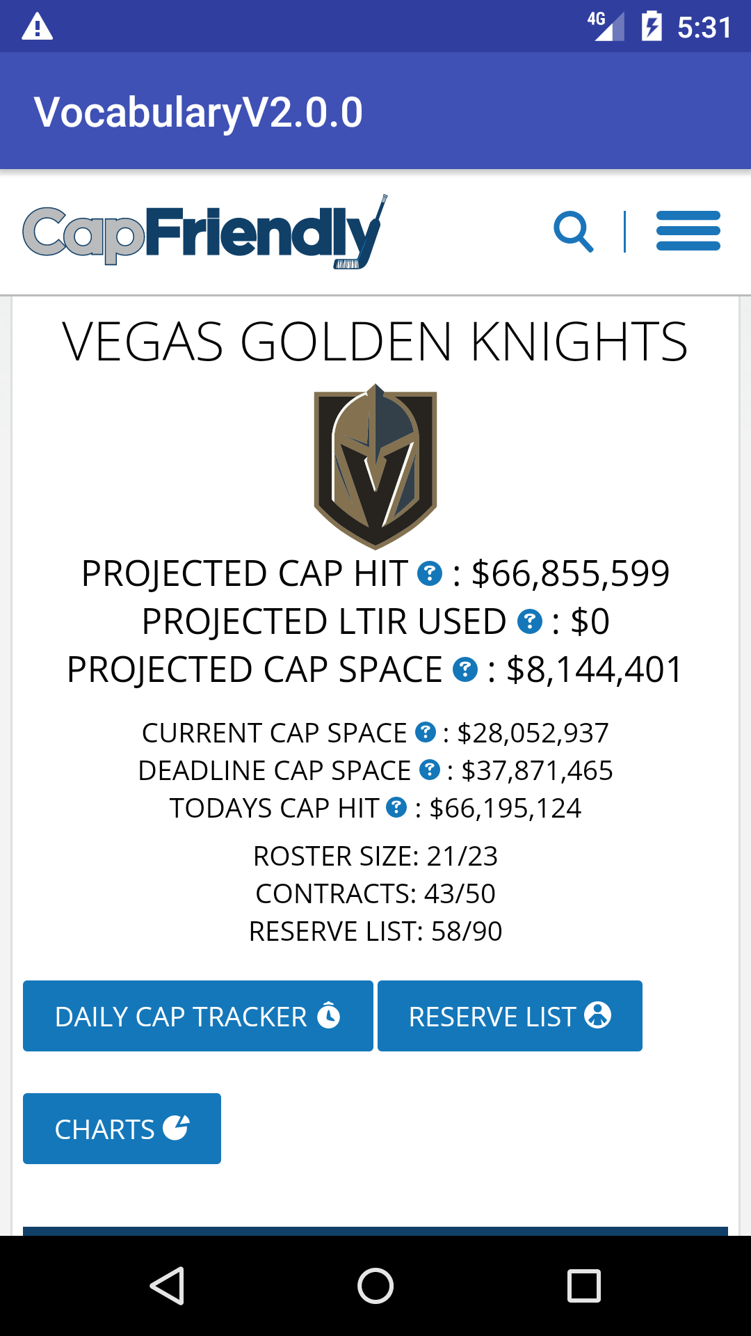Open Android recent apps
The width and height of the screenshot is (751, 1336).
pyautogui.click(x=584, y=1286)
